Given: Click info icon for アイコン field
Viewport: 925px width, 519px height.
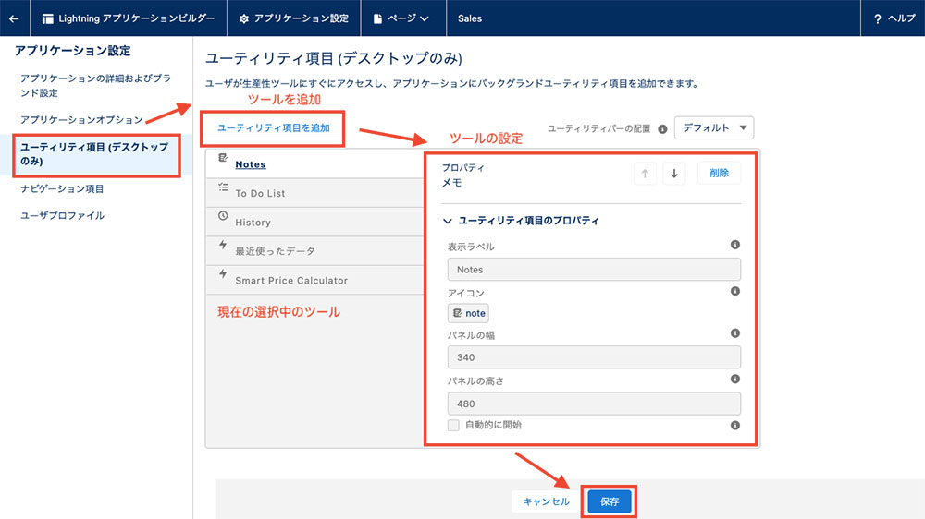Looking at the screenshot, I should coord(735,291).
